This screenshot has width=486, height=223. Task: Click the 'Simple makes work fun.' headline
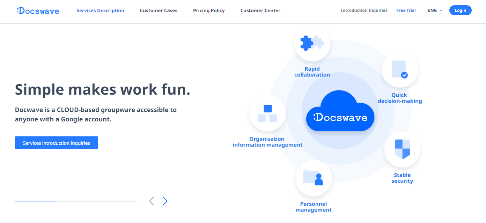click(x=103, y=89)
